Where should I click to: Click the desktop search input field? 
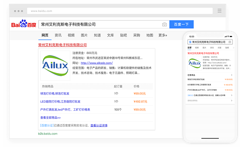pyautogui.click(x=104, y=24)
